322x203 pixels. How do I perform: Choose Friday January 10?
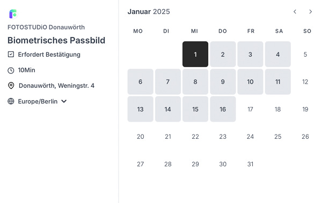point(250,81)
